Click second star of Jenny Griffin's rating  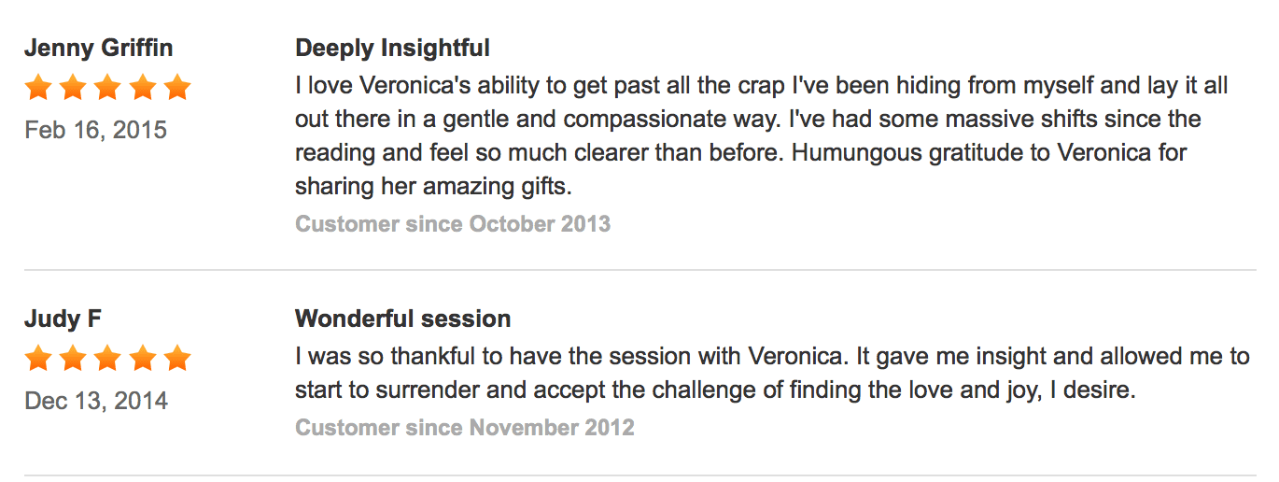[x=73, y=89]
